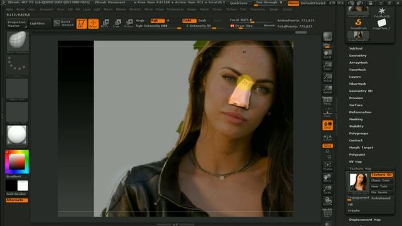The width and height of the screenshot is (402, 226).
Task: Click the New Txtr button
Action: [382, 186]
